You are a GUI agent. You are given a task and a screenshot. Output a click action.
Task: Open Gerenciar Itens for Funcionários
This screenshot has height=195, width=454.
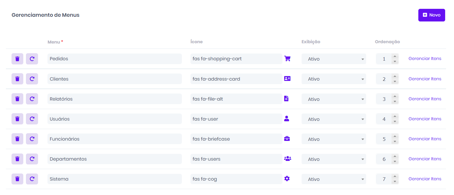(425, 139)
